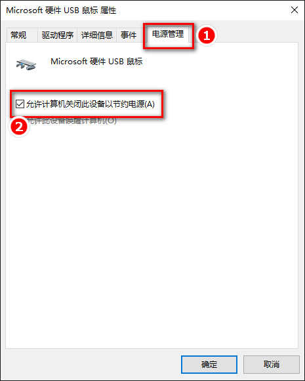Screen dimensions: 305x381
Task: Click the grey footer area left of 确定
Action: click(x=92, y=364)
